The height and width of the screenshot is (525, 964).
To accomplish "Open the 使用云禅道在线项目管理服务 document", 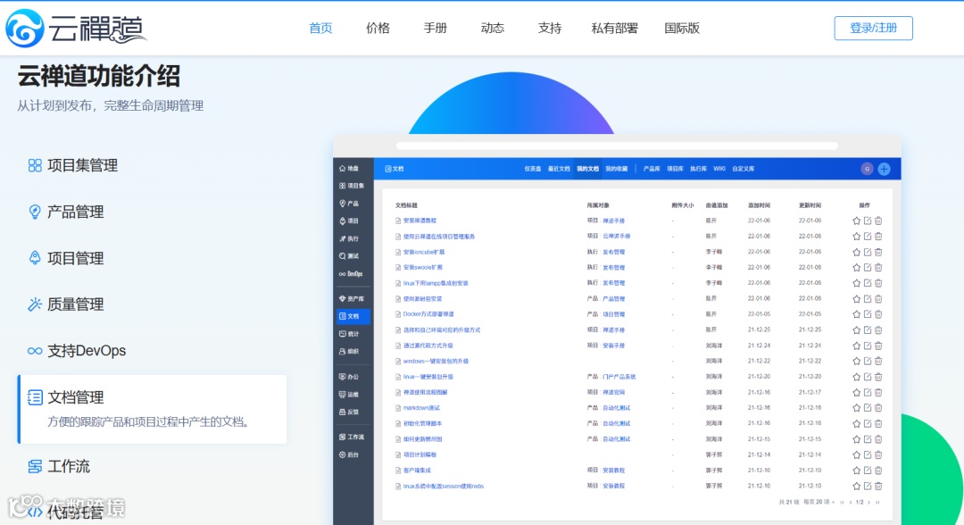I will click(x=439, y=237).
